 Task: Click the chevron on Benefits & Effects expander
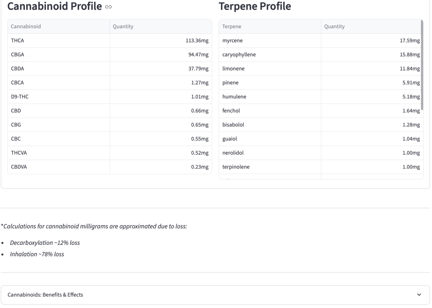click(x=419, y=295)
